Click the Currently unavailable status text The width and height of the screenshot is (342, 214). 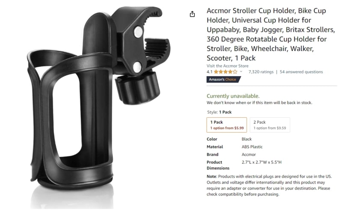[233, 96]
